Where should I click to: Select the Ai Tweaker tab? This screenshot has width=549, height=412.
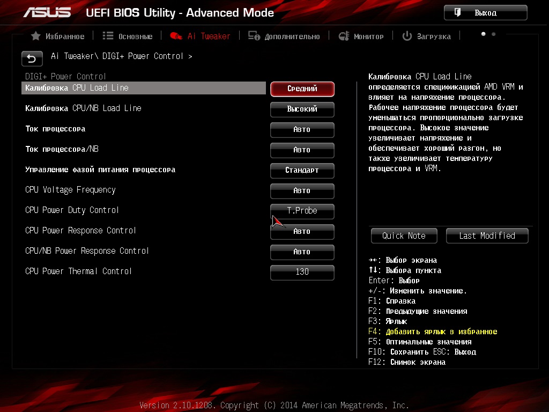pos(200,36)
